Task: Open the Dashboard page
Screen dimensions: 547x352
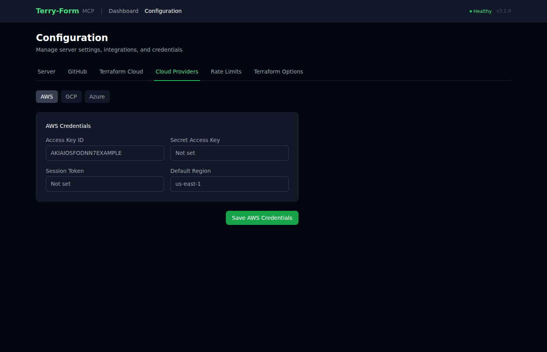Action: coord(123,11)
